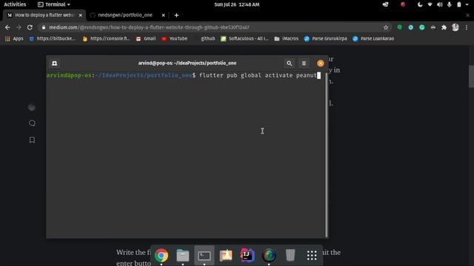Open the terminal hamburger menu
This screenshot has height=266, width=474.
coord(304,64)
